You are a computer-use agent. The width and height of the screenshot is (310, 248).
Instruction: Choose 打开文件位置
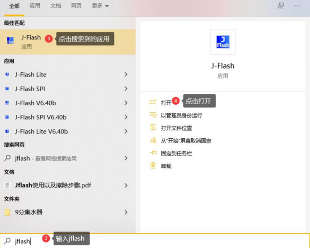point(176,128)
